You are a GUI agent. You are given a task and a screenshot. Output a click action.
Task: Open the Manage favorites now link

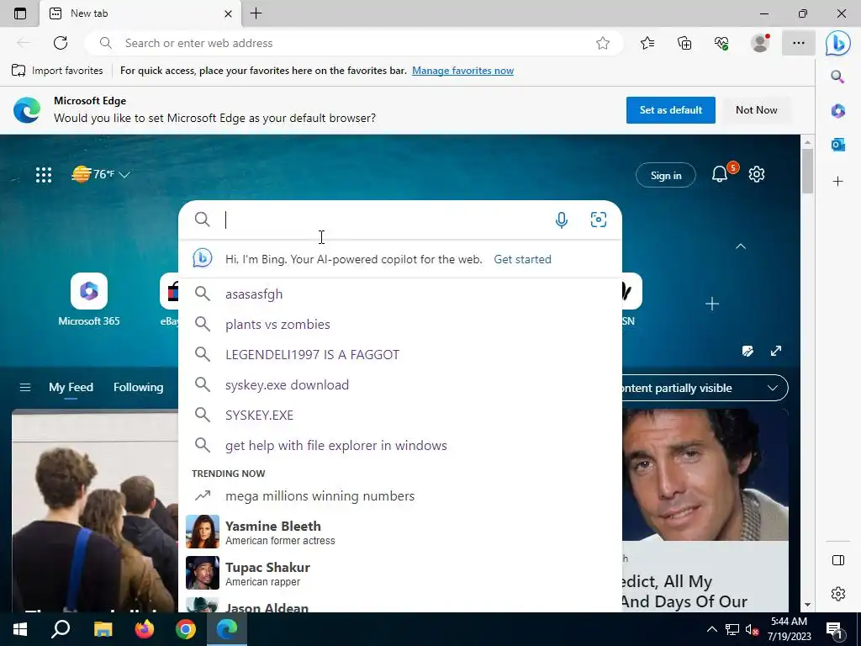click(x=463, y=71)
